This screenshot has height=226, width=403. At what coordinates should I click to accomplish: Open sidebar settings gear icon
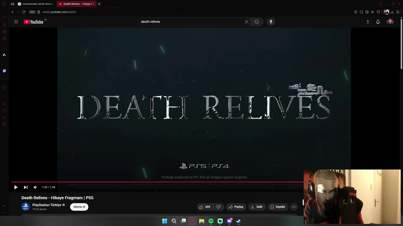point(4,125)
